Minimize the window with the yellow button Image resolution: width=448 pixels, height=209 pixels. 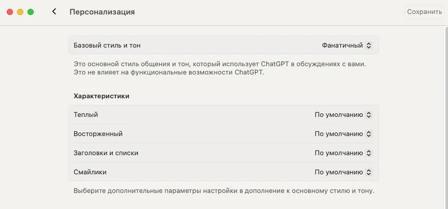click(20, 12)
